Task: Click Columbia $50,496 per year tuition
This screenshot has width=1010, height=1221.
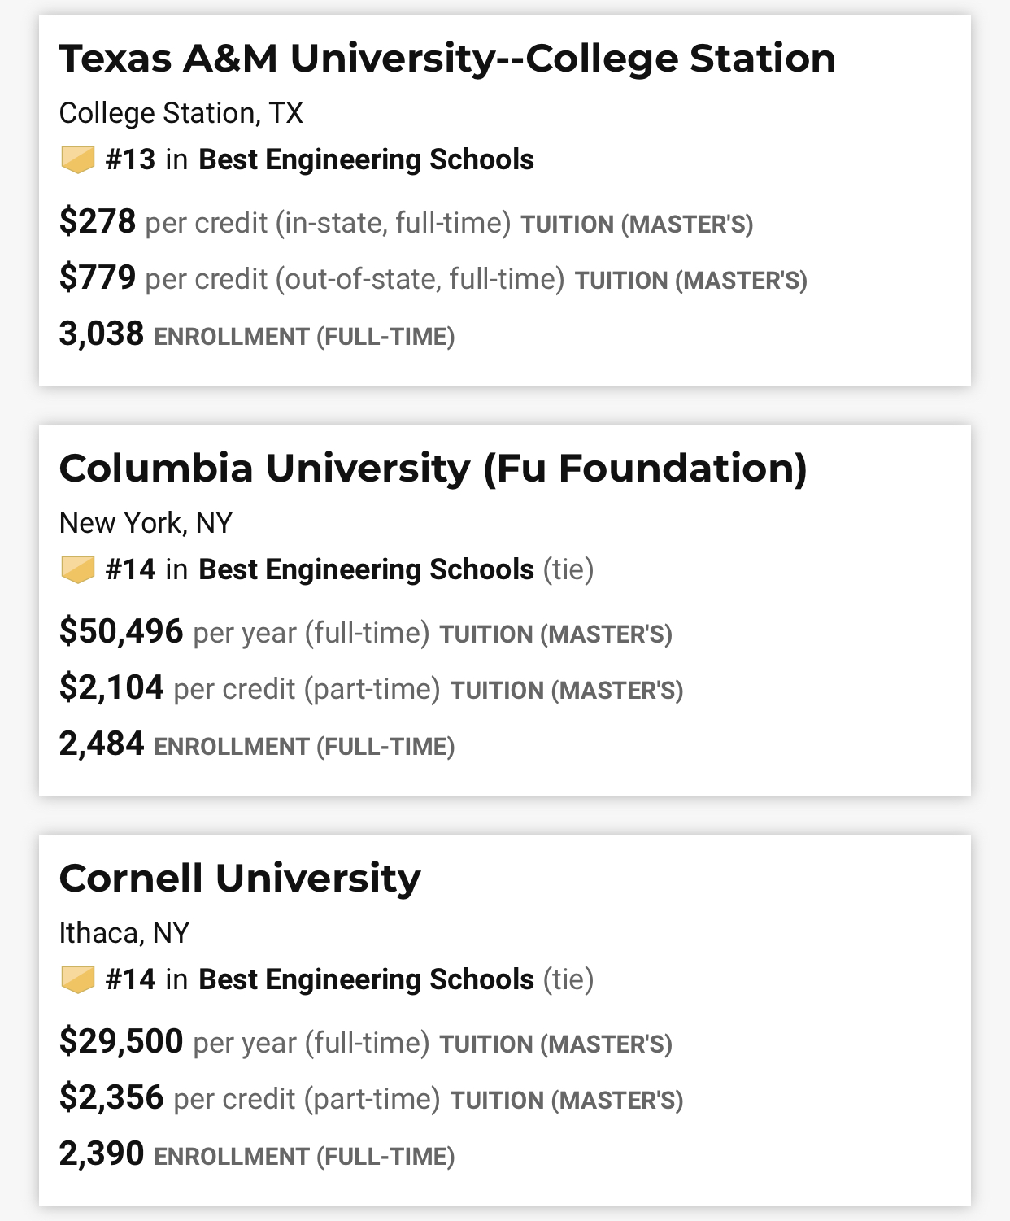Action: point(121,631)
